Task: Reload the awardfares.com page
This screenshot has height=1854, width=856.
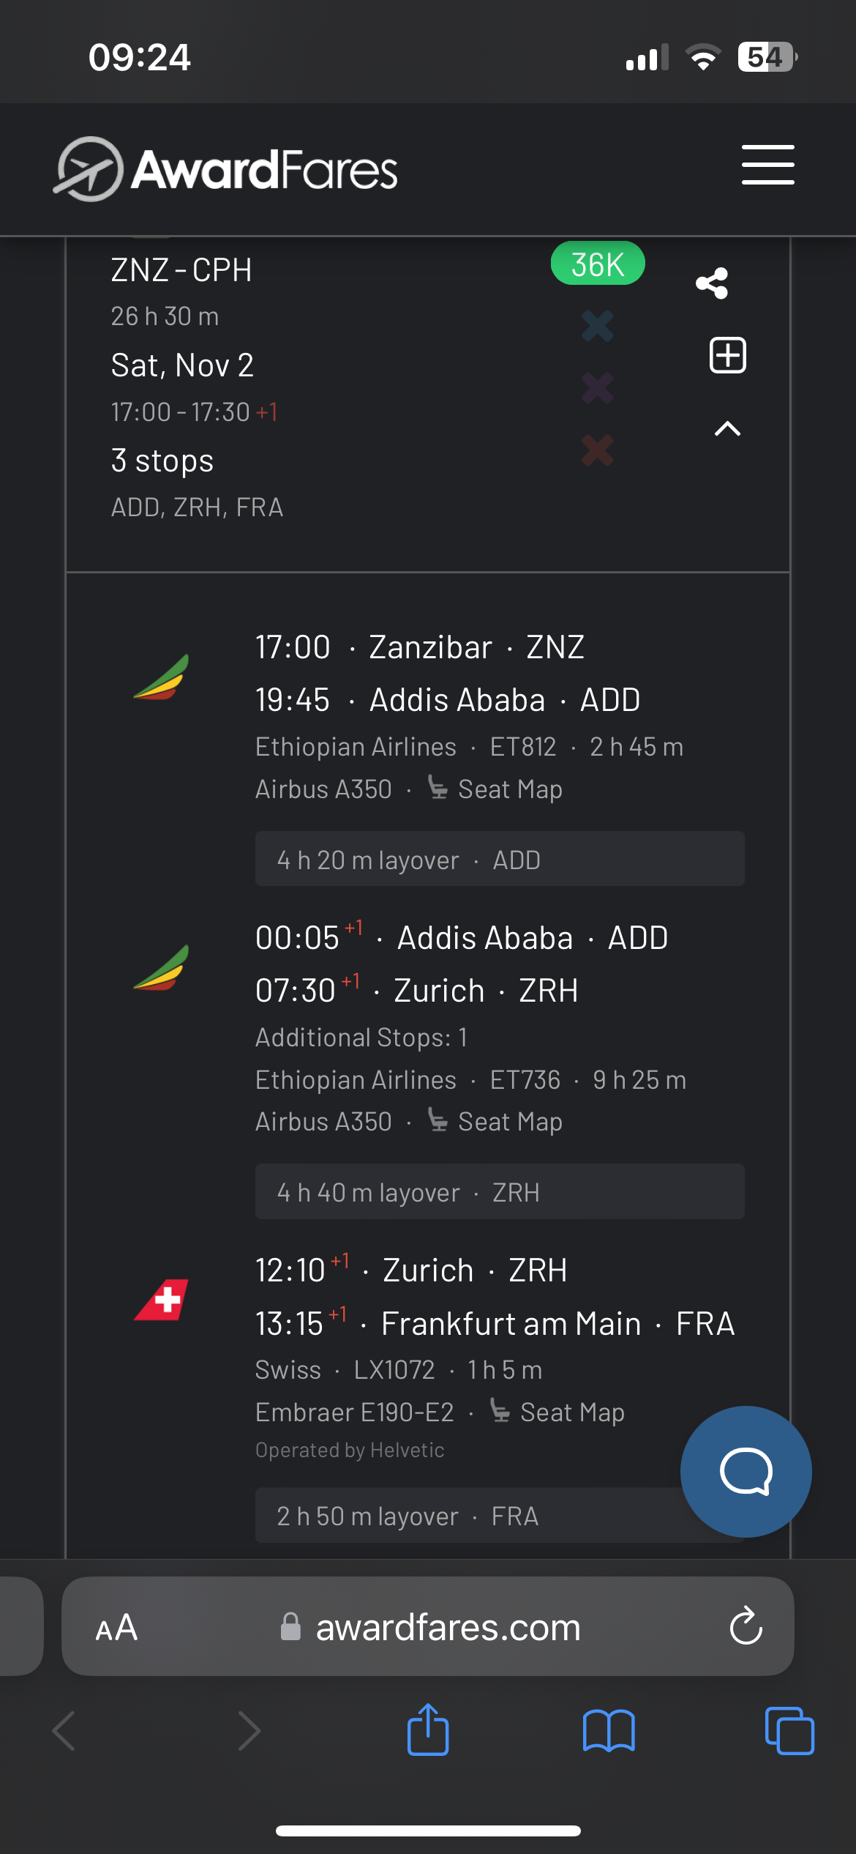Action: 746,1627
